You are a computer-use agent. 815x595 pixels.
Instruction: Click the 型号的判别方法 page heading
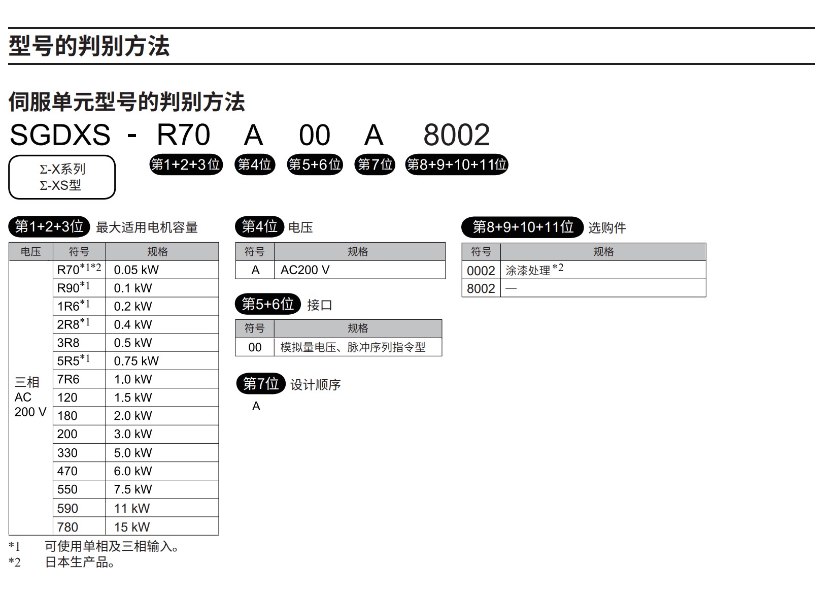tap(89, 46)
